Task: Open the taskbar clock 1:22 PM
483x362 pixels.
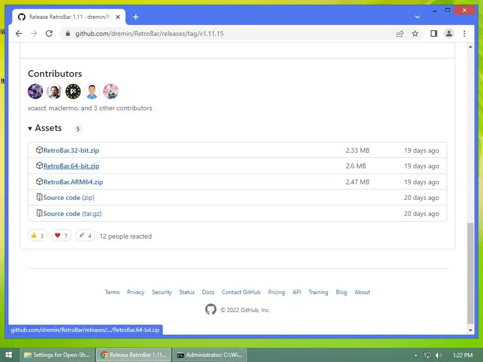Action: [x=463, y=355]
